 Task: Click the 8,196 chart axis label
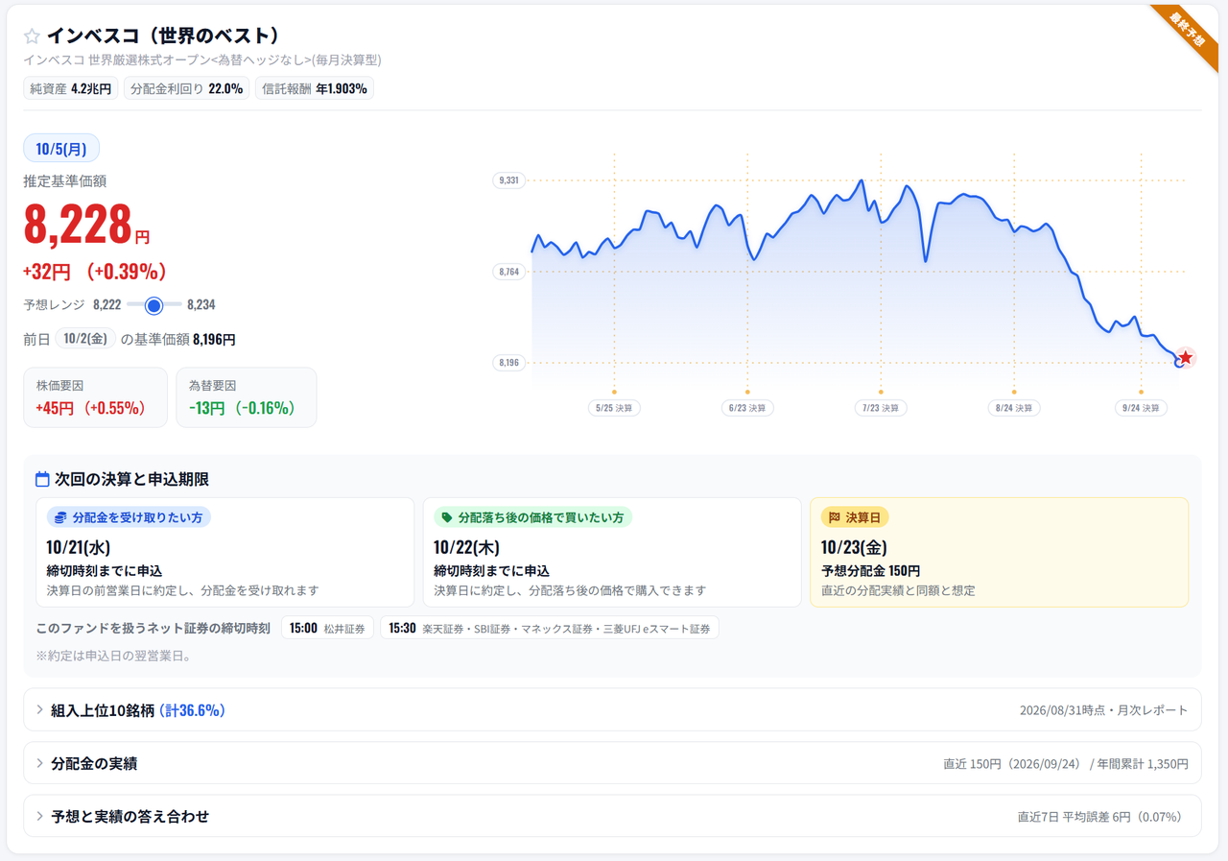(x=509, y=363)
